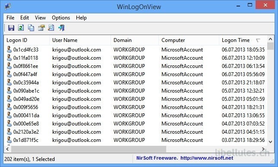The height and width of the screenshot is (167, 278).
Task: Click logon time 06.07.2013 12:10:09
Action: 243,58
